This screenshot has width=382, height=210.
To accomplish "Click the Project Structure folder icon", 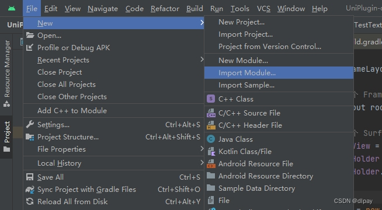I will click(30, 137).
